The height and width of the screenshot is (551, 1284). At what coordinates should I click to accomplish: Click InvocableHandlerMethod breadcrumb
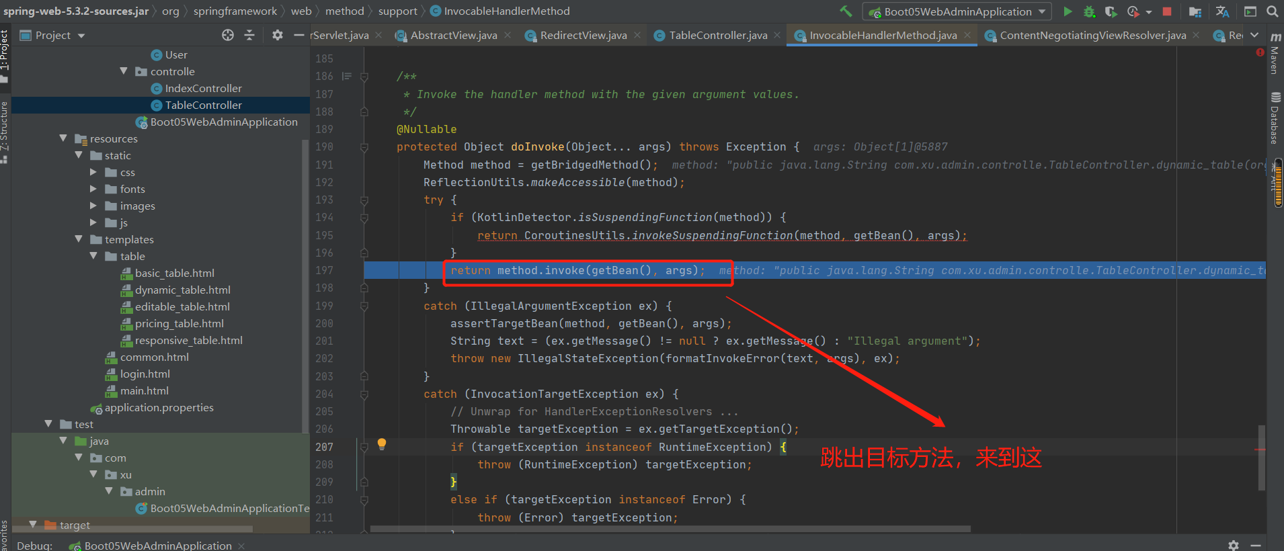coord(499,11)
